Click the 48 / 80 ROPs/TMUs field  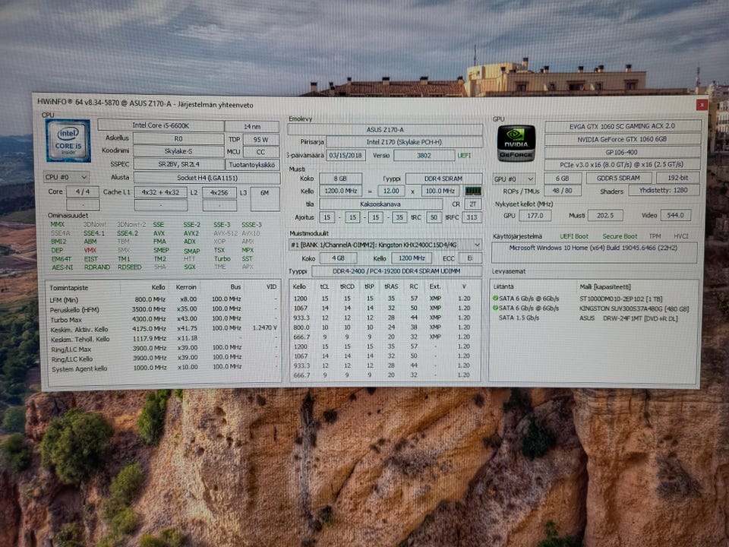[562, 191]
